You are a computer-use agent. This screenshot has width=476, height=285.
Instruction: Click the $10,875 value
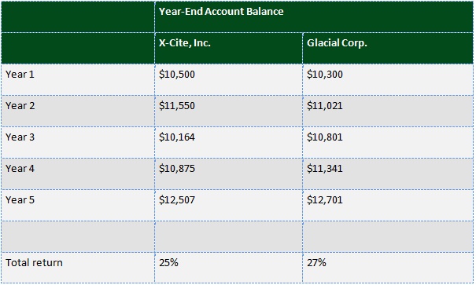pyautogui.click(x=177, y=168)
